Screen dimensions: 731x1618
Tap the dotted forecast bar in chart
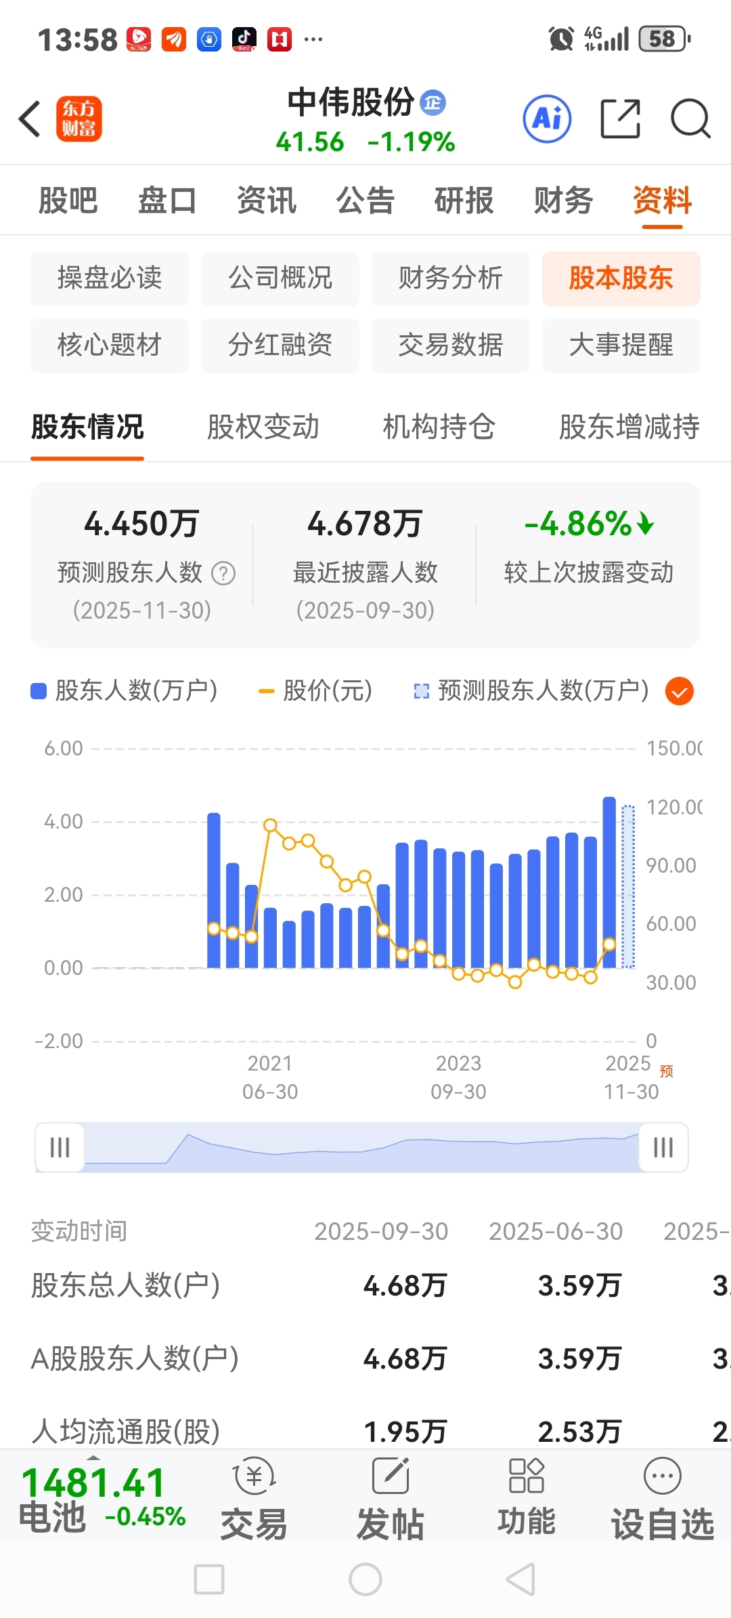(628, 886)
